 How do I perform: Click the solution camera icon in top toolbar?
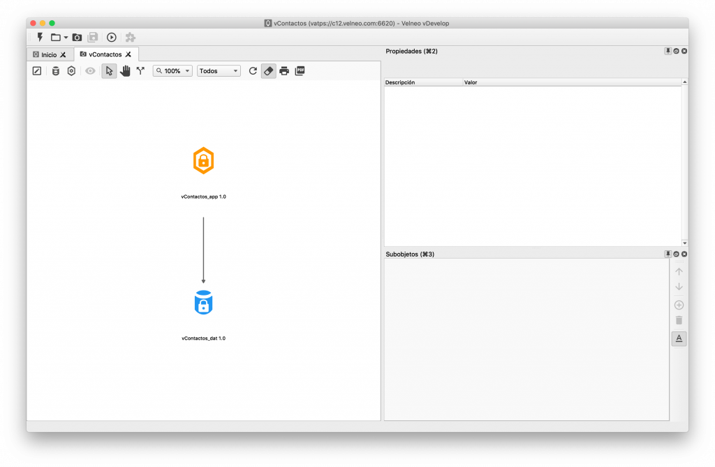77,38
